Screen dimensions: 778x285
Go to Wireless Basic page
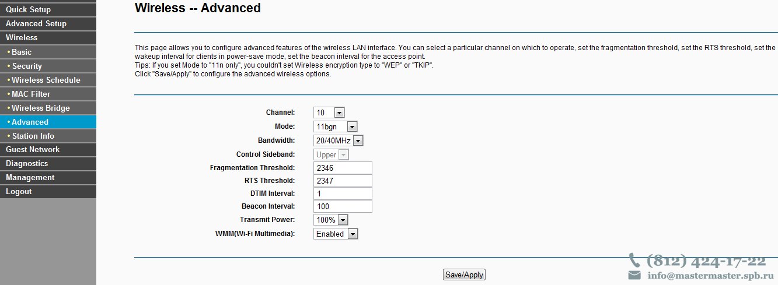click(x=48, y=52)
